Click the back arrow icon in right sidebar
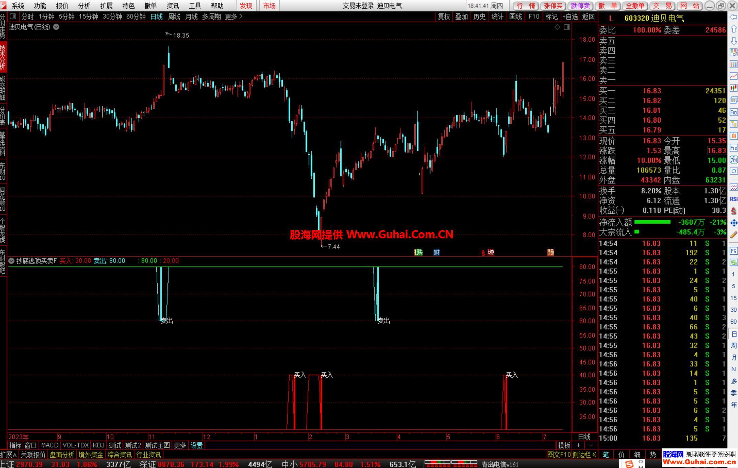This screenshot has height=468, width=738. tap(734, 17)
